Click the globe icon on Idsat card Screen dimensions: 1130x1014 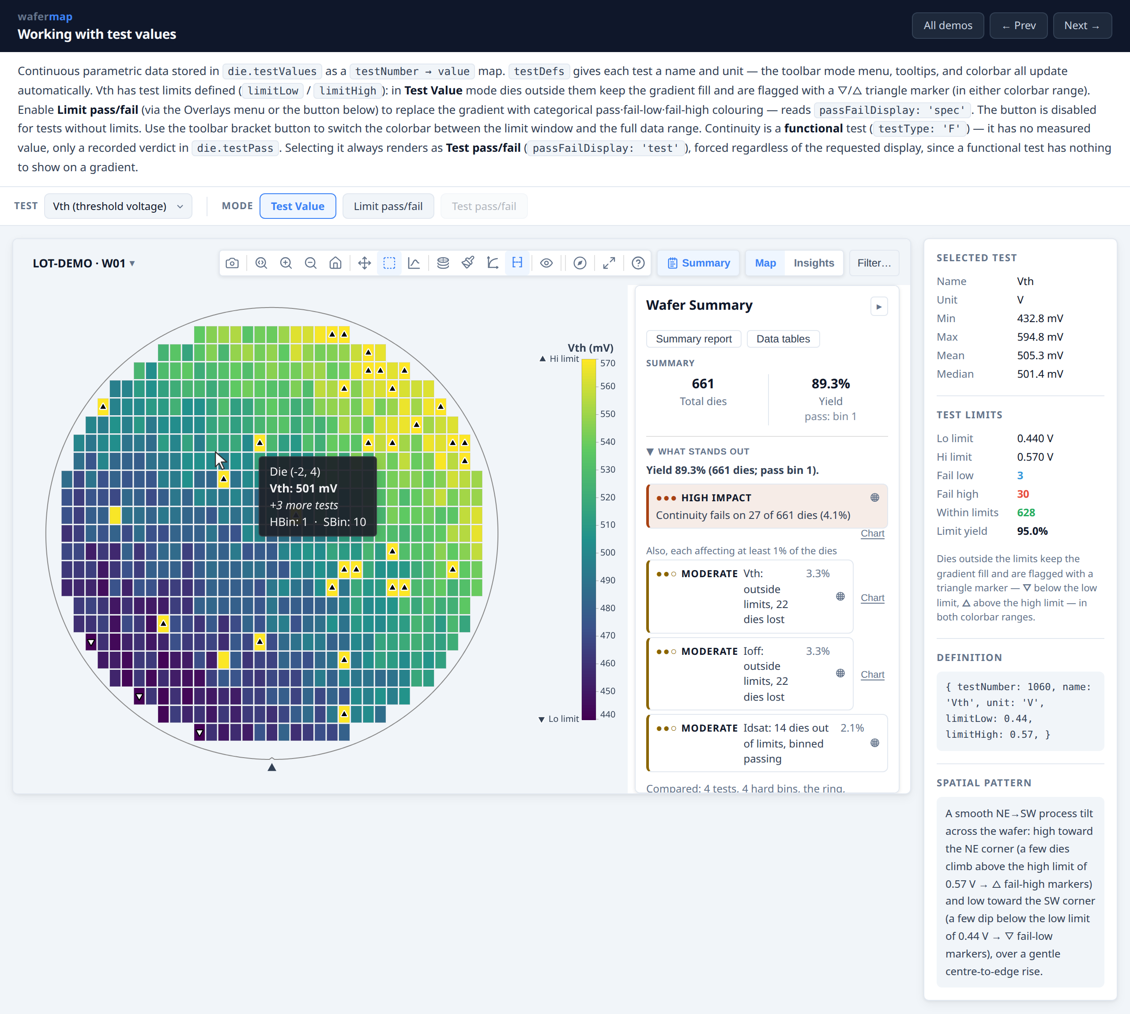pos(875,743)
